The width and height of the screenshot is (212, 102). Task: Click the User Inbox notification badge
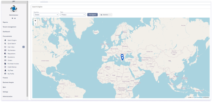[23, 47]
